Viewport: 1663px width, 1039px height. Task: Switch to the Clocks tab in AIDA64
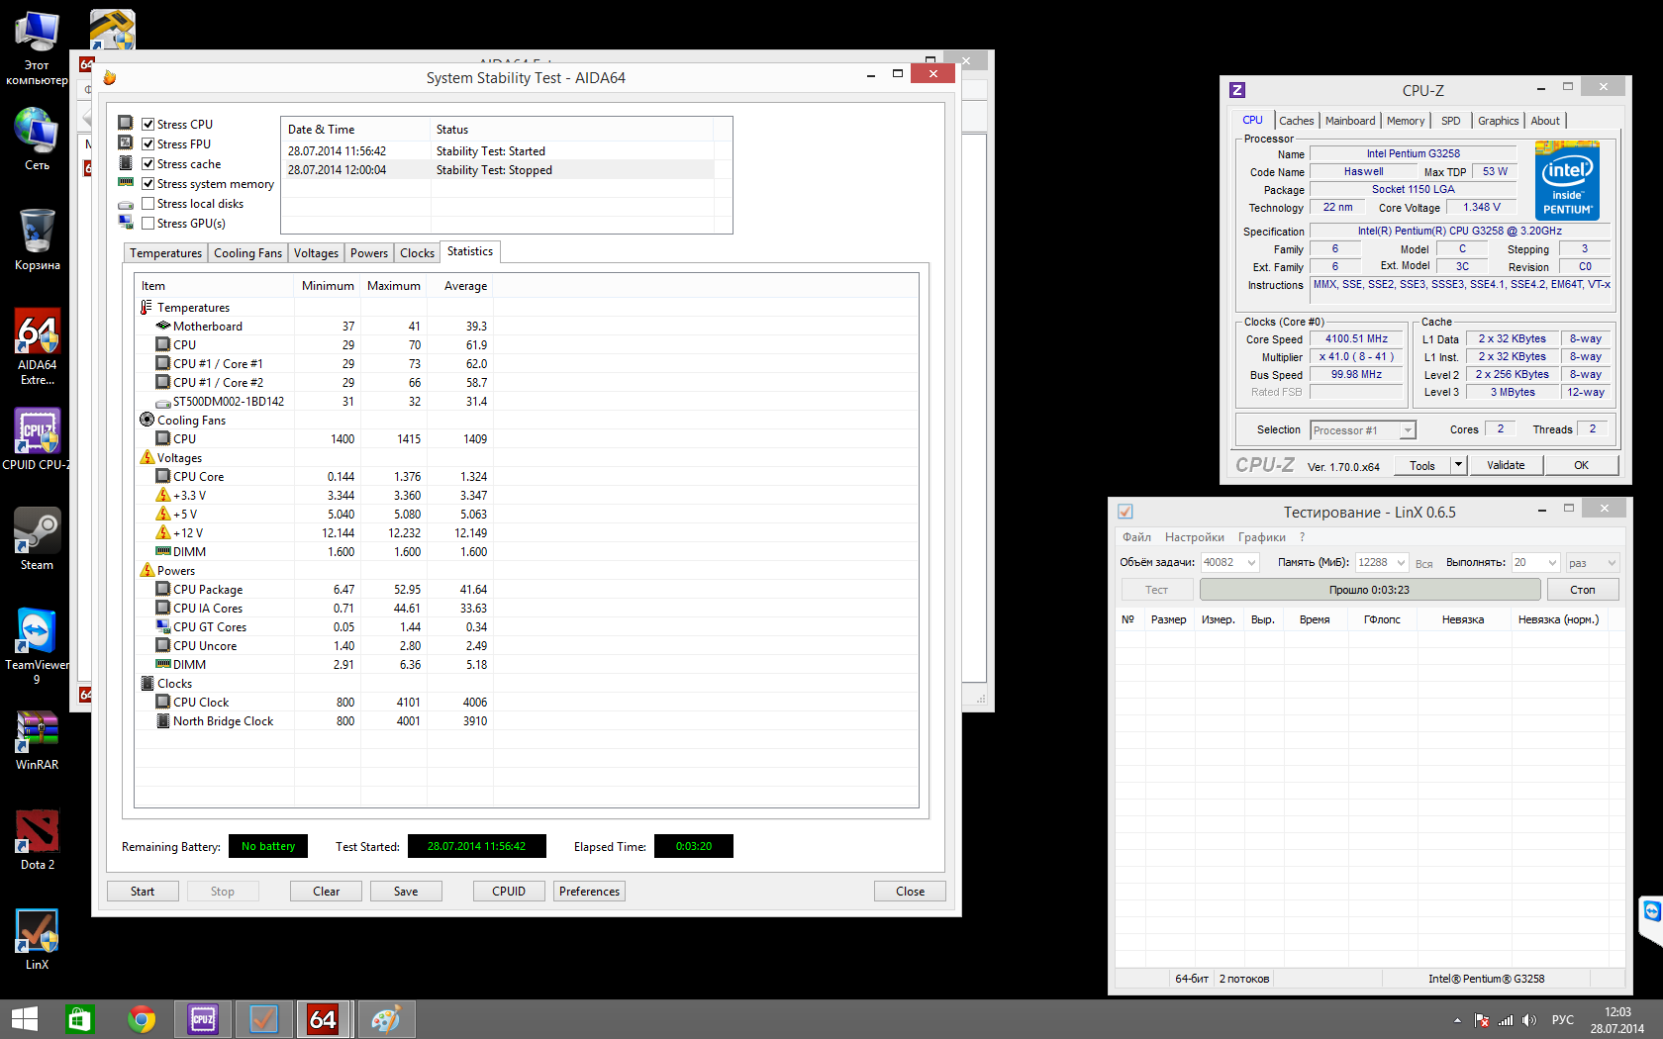tap(417, 253)
